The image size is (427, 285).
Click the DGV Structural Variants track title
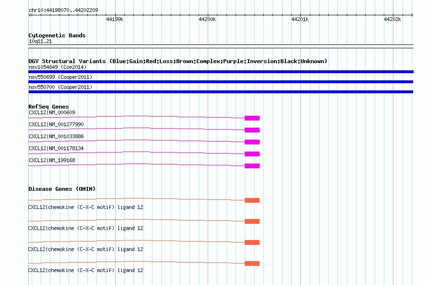[178, 61]
